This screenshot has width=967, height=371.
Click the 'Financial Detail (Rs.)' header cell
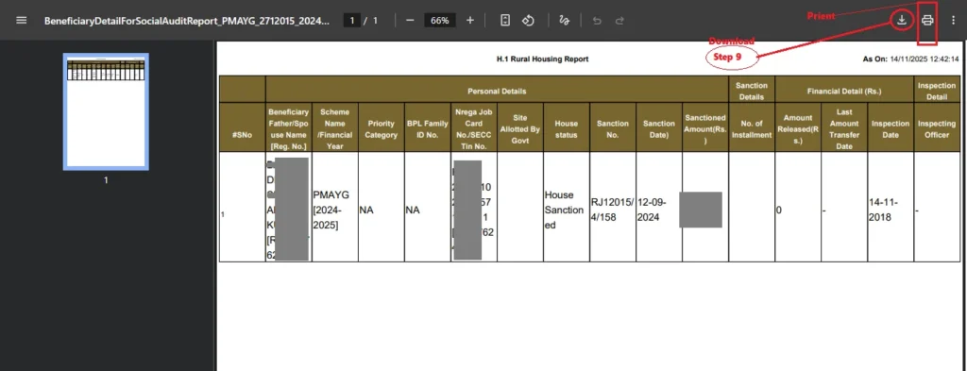pyautogui.click(x=844, y=91)
